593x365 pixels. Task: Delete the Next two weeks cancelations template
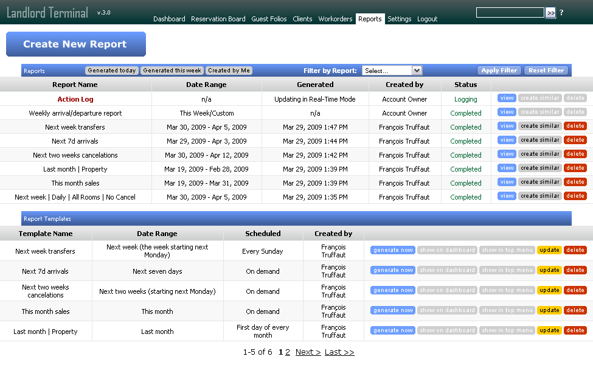[x=575, y=290]
